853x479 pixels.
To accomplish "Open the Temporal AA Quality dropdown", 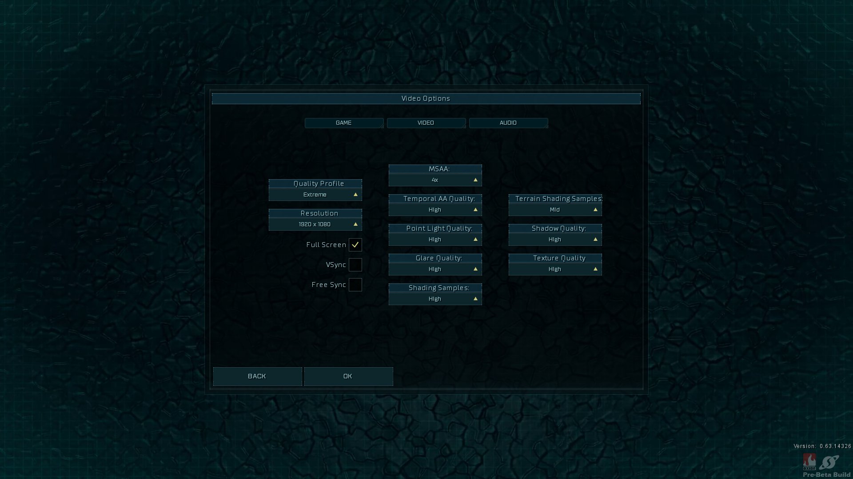I will [x=435, y=210].
